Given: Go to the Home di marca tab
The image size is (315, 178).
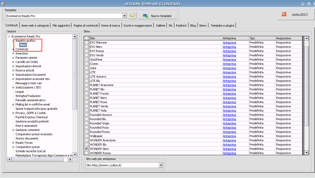Looking at the screenshot, I should coord(110,26).
